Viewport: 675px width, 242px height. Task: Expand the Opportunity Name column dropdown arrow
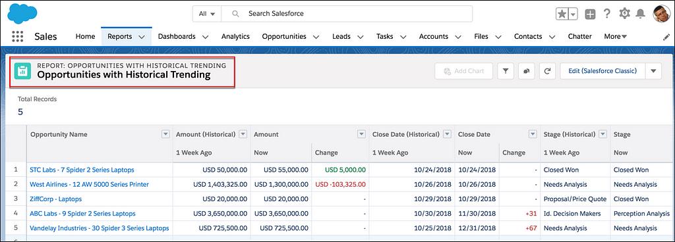(x=165, y=134)
